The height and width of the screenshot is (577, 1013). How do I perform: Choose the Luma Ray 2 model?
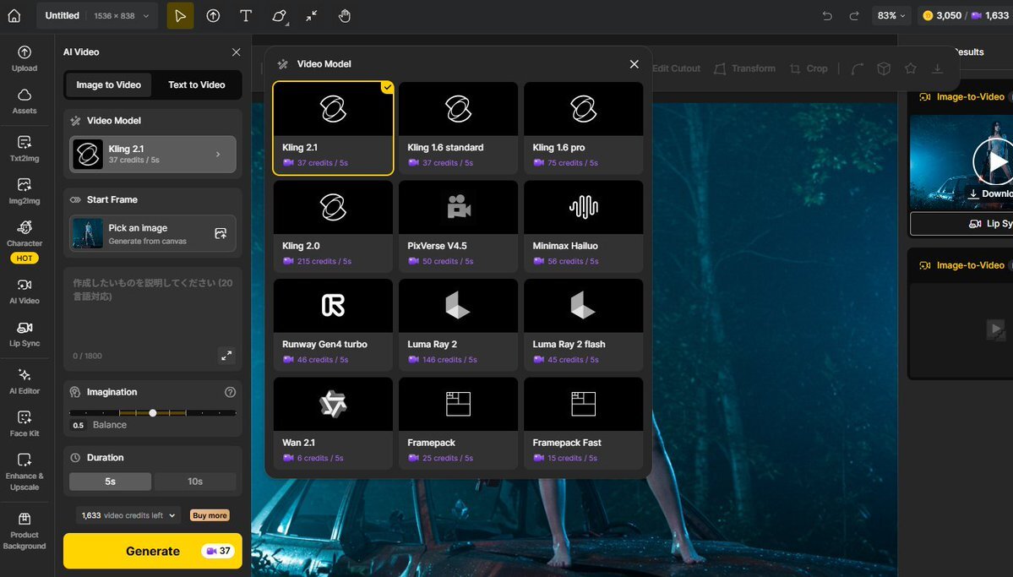[458, 325]
